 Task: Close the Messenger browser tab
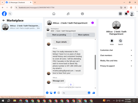(x=31, y=2)
